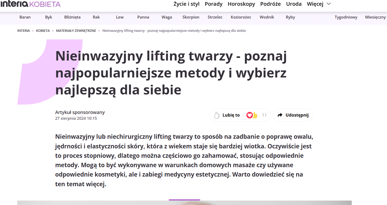Viewport: 387px width, 205px height.
Task: Navigate to the Uroda section
Action: 294,4
